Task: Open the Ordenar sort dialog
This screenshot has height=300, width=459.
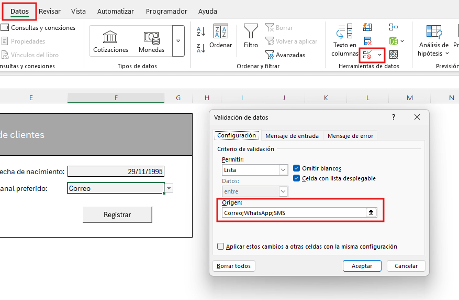Action: pos(220,36)
